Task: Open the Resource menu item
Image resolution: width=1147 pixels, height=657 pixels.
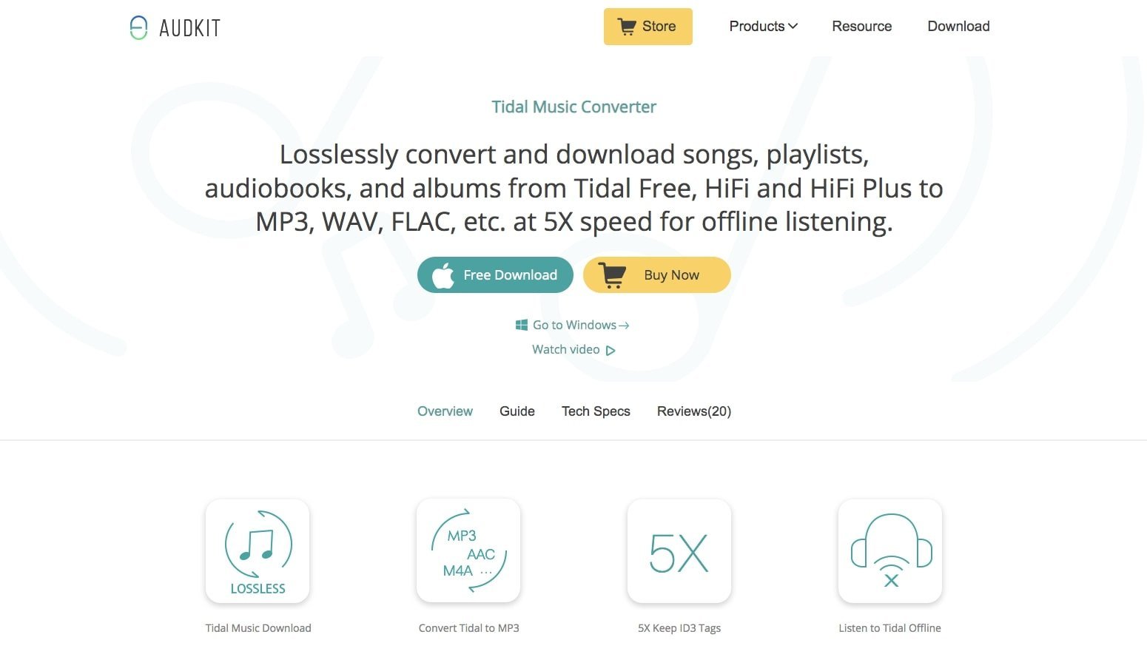Action: click(861, 26)
